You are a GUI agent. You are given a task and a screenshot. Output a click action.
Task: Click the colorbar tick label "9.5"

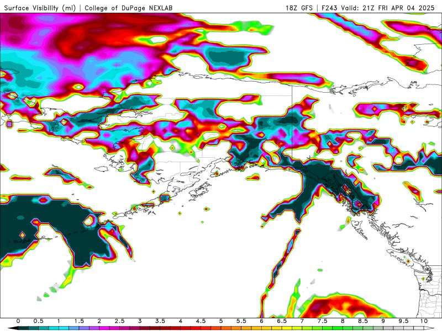point(404,321)
